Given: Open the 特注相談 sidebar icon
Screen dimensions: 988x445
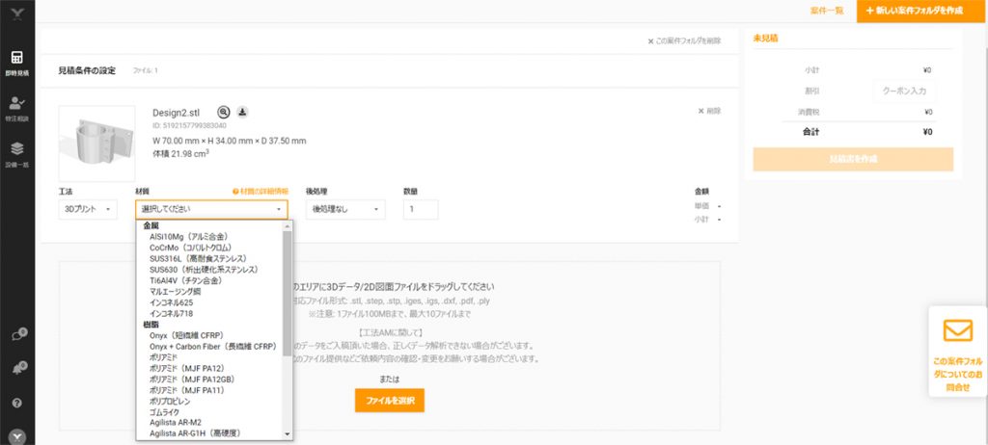Looking at the screenshot, I should (16, 104).
